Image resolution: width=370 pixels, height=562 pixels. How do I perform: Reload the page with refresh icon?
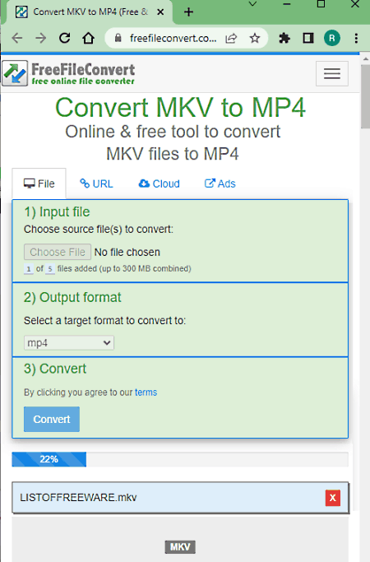[x=64, y=38]
